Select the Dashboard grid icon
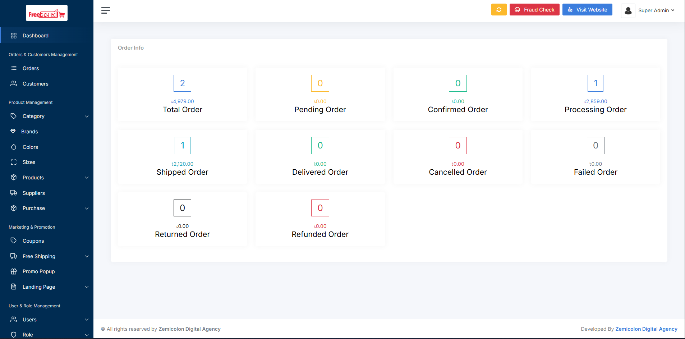The width and height of the screenshot is (685, 339). (14, 36)
